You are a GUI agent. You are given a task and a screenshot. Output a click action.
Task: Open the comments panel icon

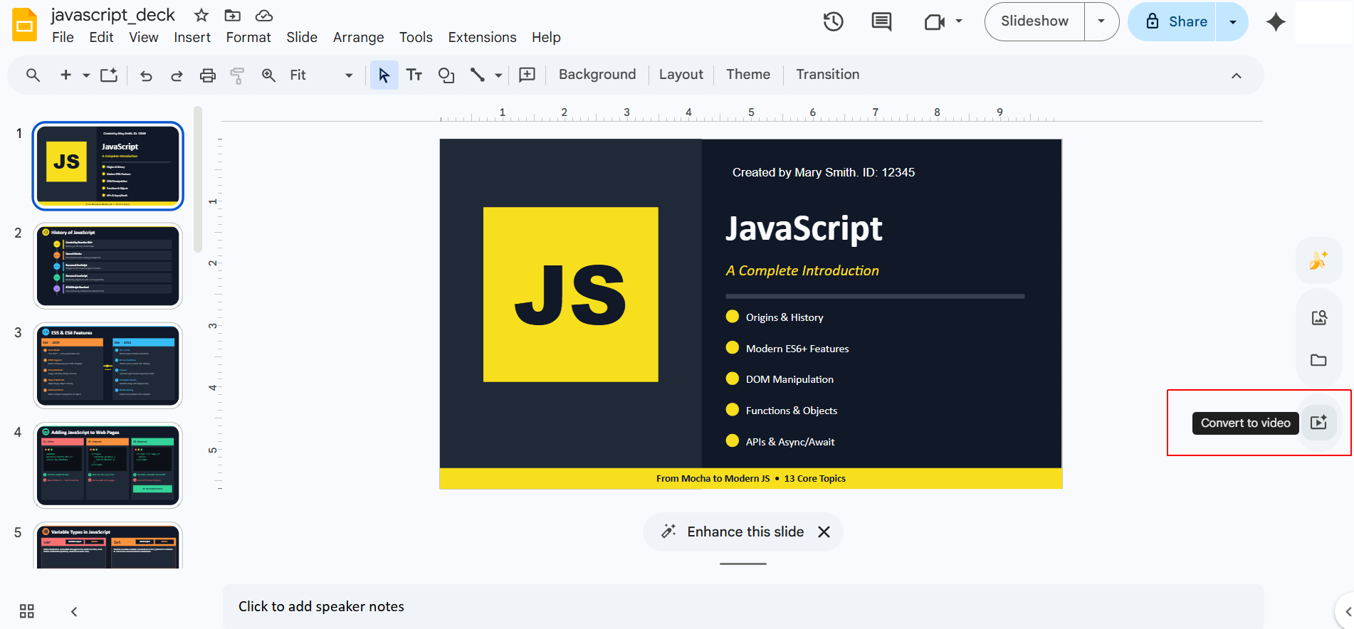coord(881,21)
